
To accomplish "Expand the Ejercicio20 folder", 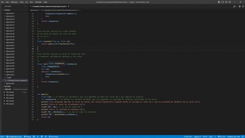I will 15,39.
